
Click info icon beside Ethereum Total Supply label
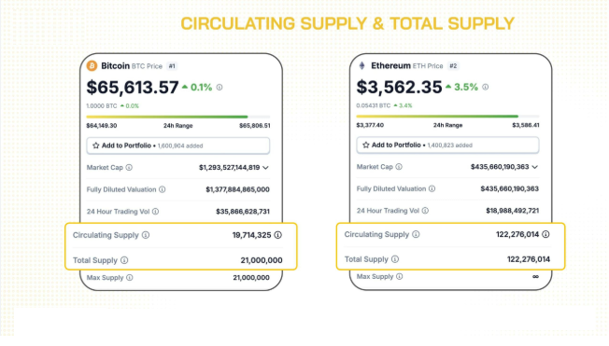395,259
